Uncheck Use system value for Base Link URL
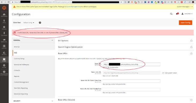This screenshot has width=196, height=103. (x=163, y=73)
